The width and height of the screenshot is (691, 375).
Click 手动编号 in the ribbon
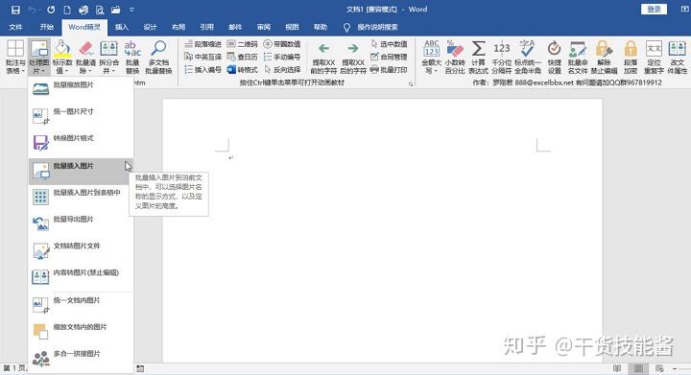click(x=282, y=57)
